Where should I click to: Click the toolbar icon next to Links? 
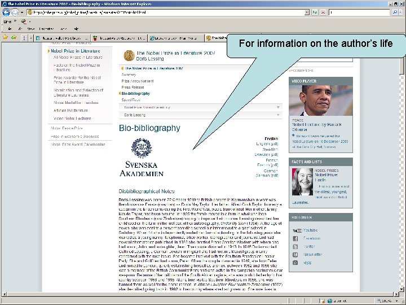(x=24, y=21)
